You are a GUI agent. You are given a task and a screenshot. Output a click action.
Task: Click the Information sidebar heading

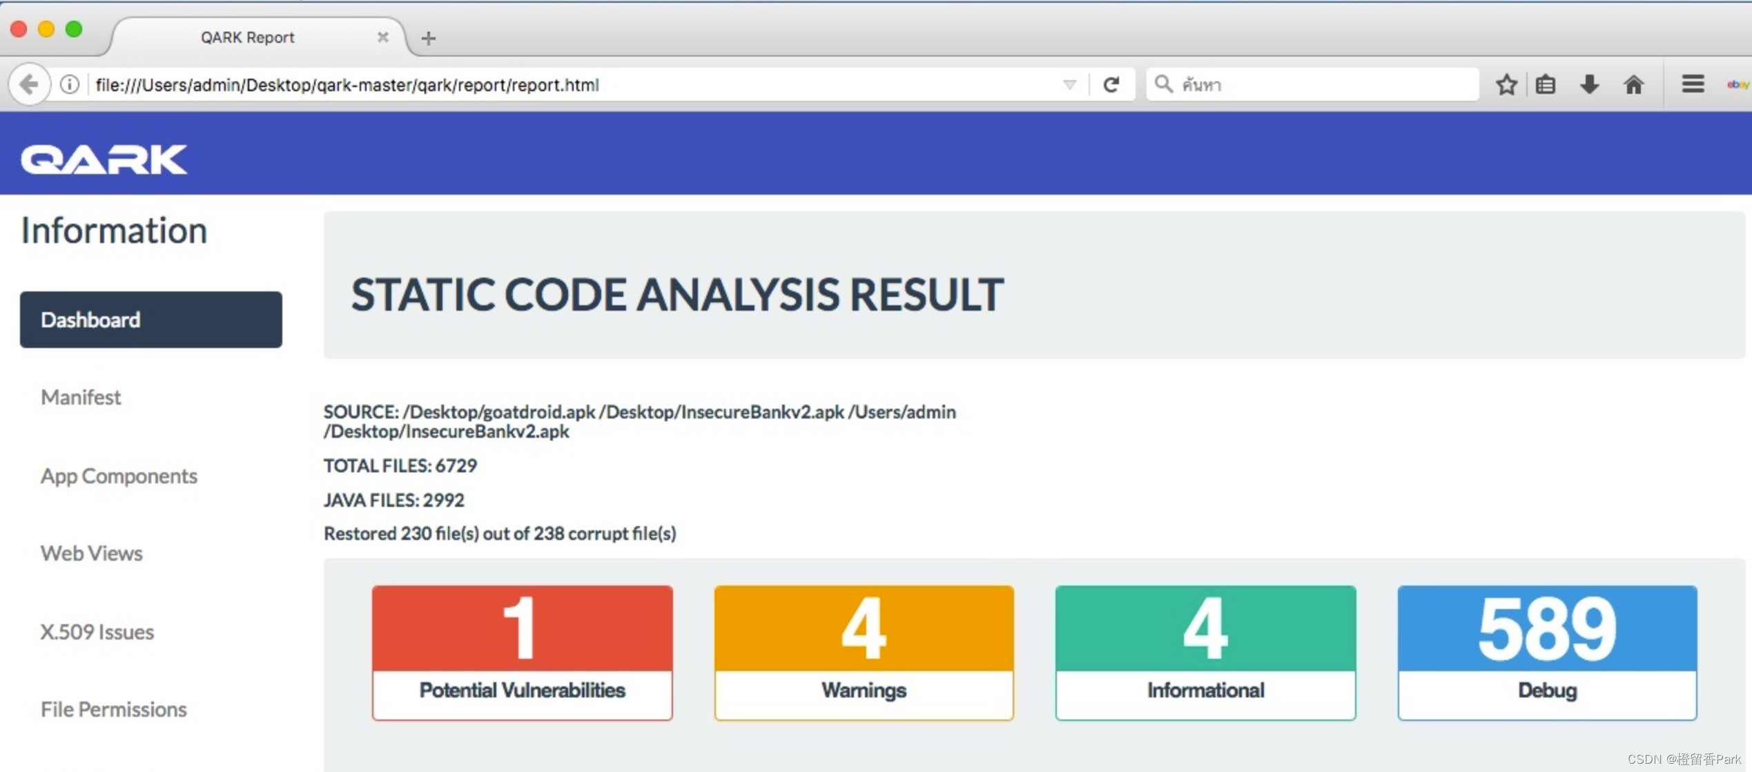coord(114,230)
